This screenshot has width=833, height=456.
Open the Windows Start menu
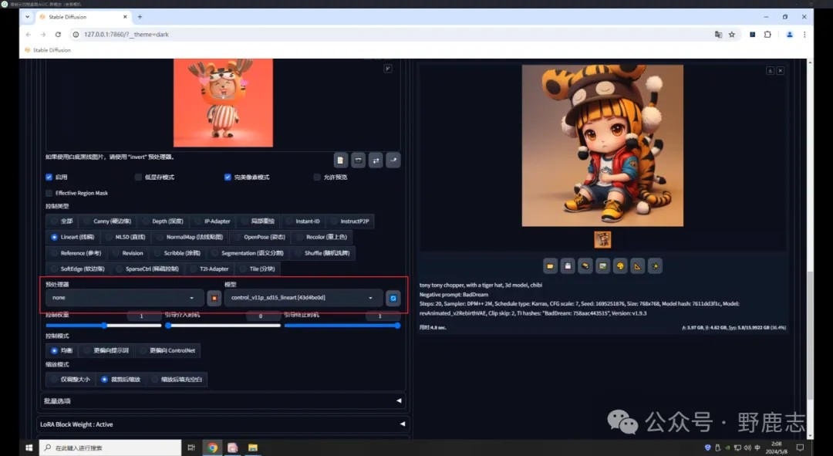pyautogui.click(x=29, y=448)
